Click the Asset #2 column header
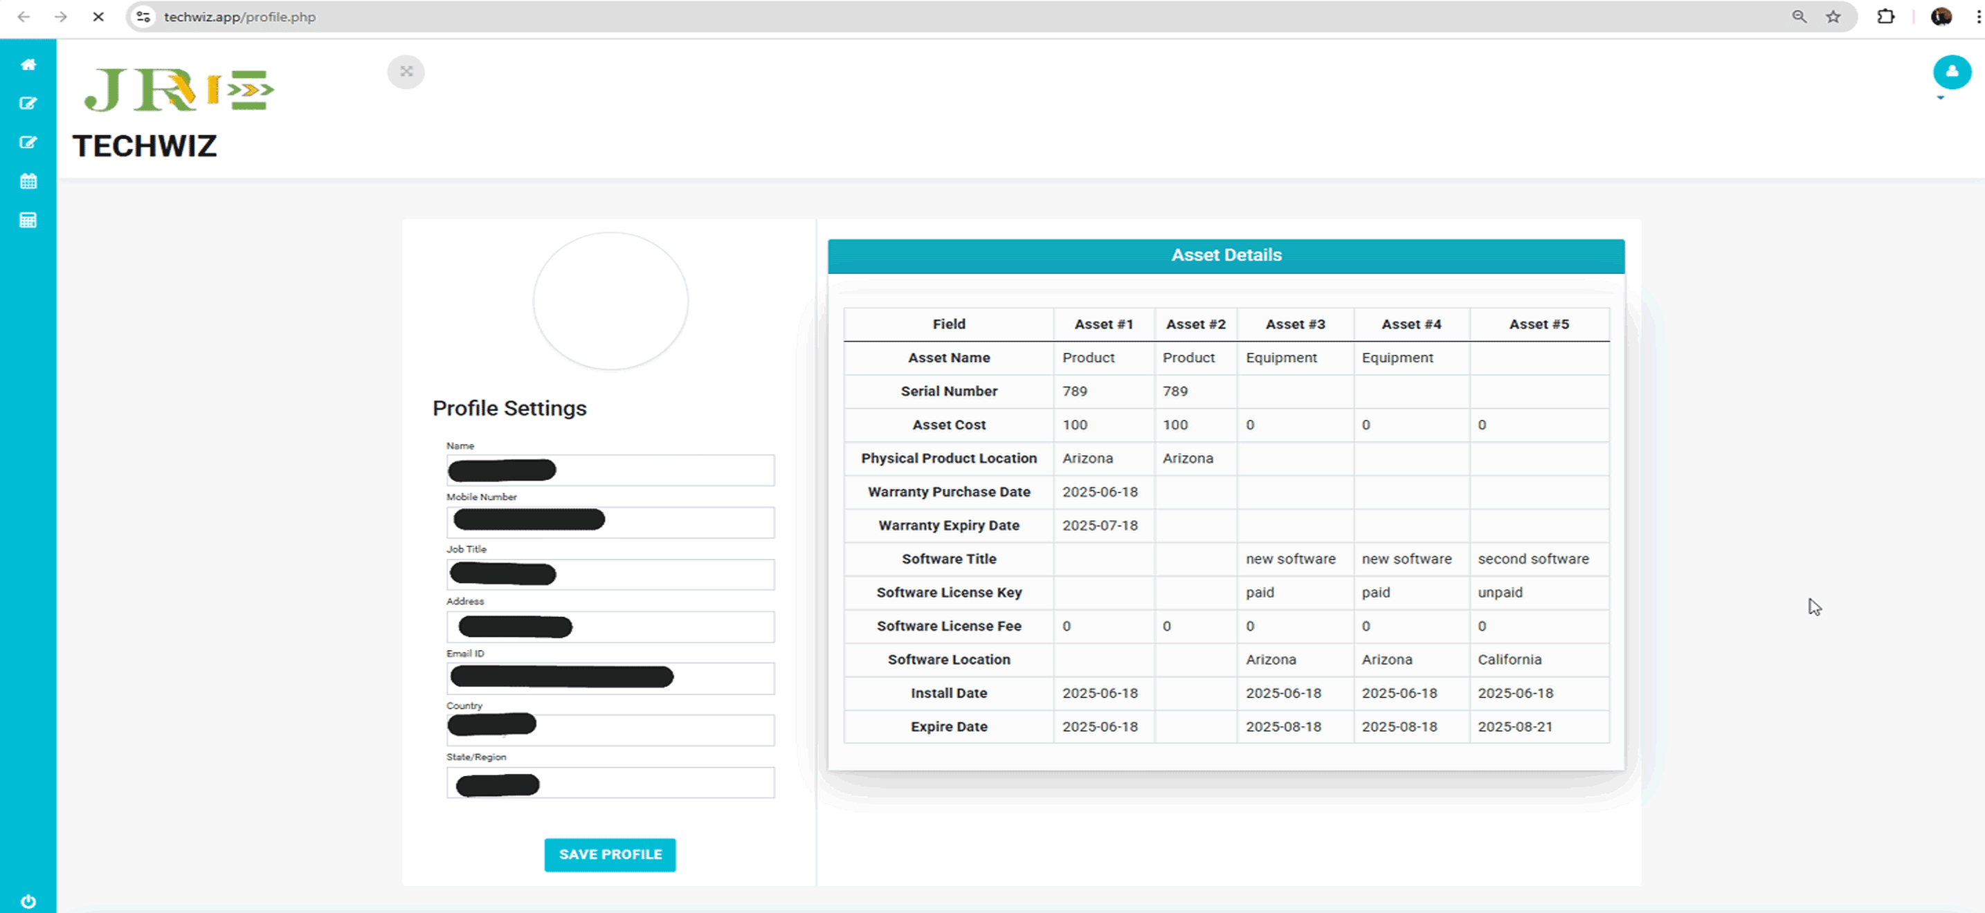 pos(1195,324)
